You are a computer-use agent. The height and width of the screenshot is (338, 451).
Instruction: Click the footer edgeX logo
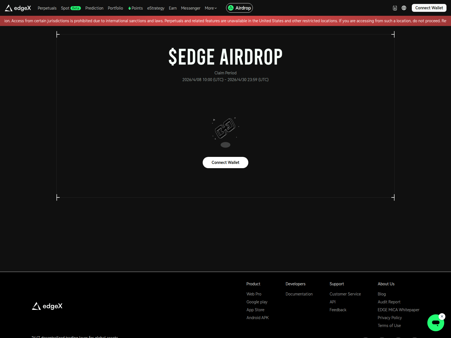pyautogui.click(x=47, y=306)
